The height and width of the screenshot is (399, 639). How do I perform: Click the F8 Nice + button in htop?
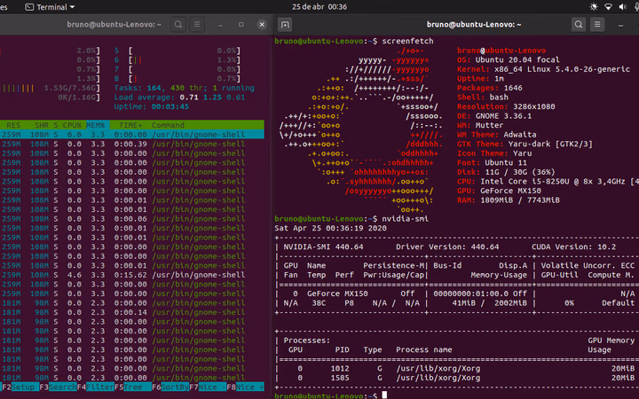[x=245, y=387]
